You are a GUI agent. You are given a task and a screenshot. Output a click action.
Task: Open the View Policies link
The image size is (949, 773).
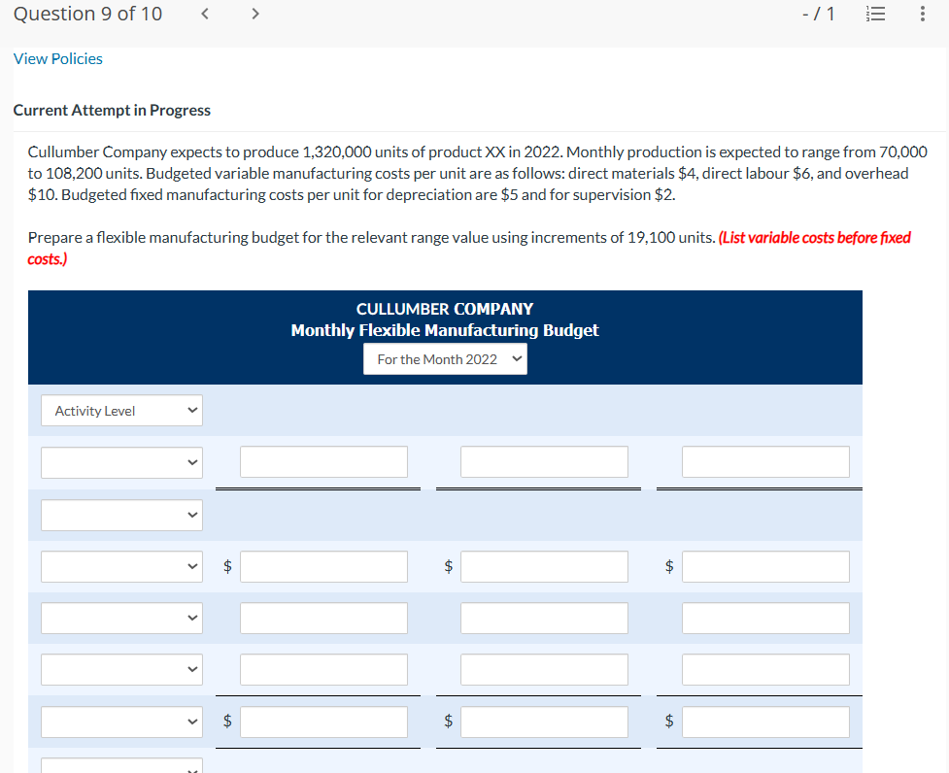(57, 58)
